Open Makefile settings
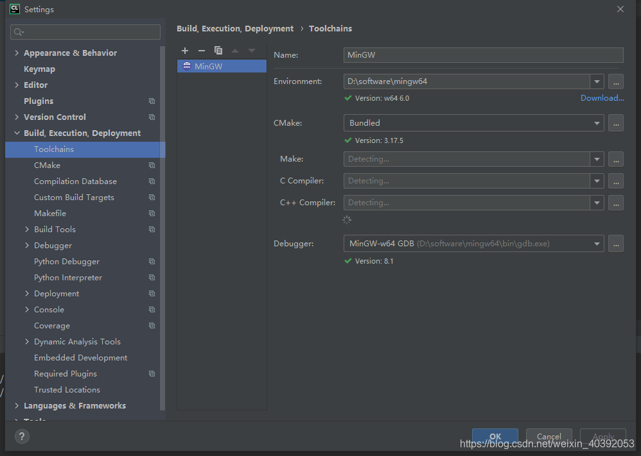Image resolution: width=641 pixels, height=456 pixels. click(50, 214)
